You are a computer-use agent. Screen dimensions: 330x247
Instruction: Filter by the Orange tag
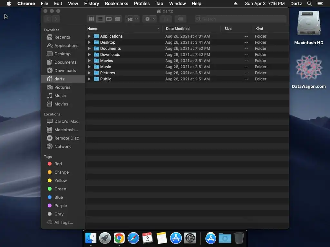coord(63,172)
